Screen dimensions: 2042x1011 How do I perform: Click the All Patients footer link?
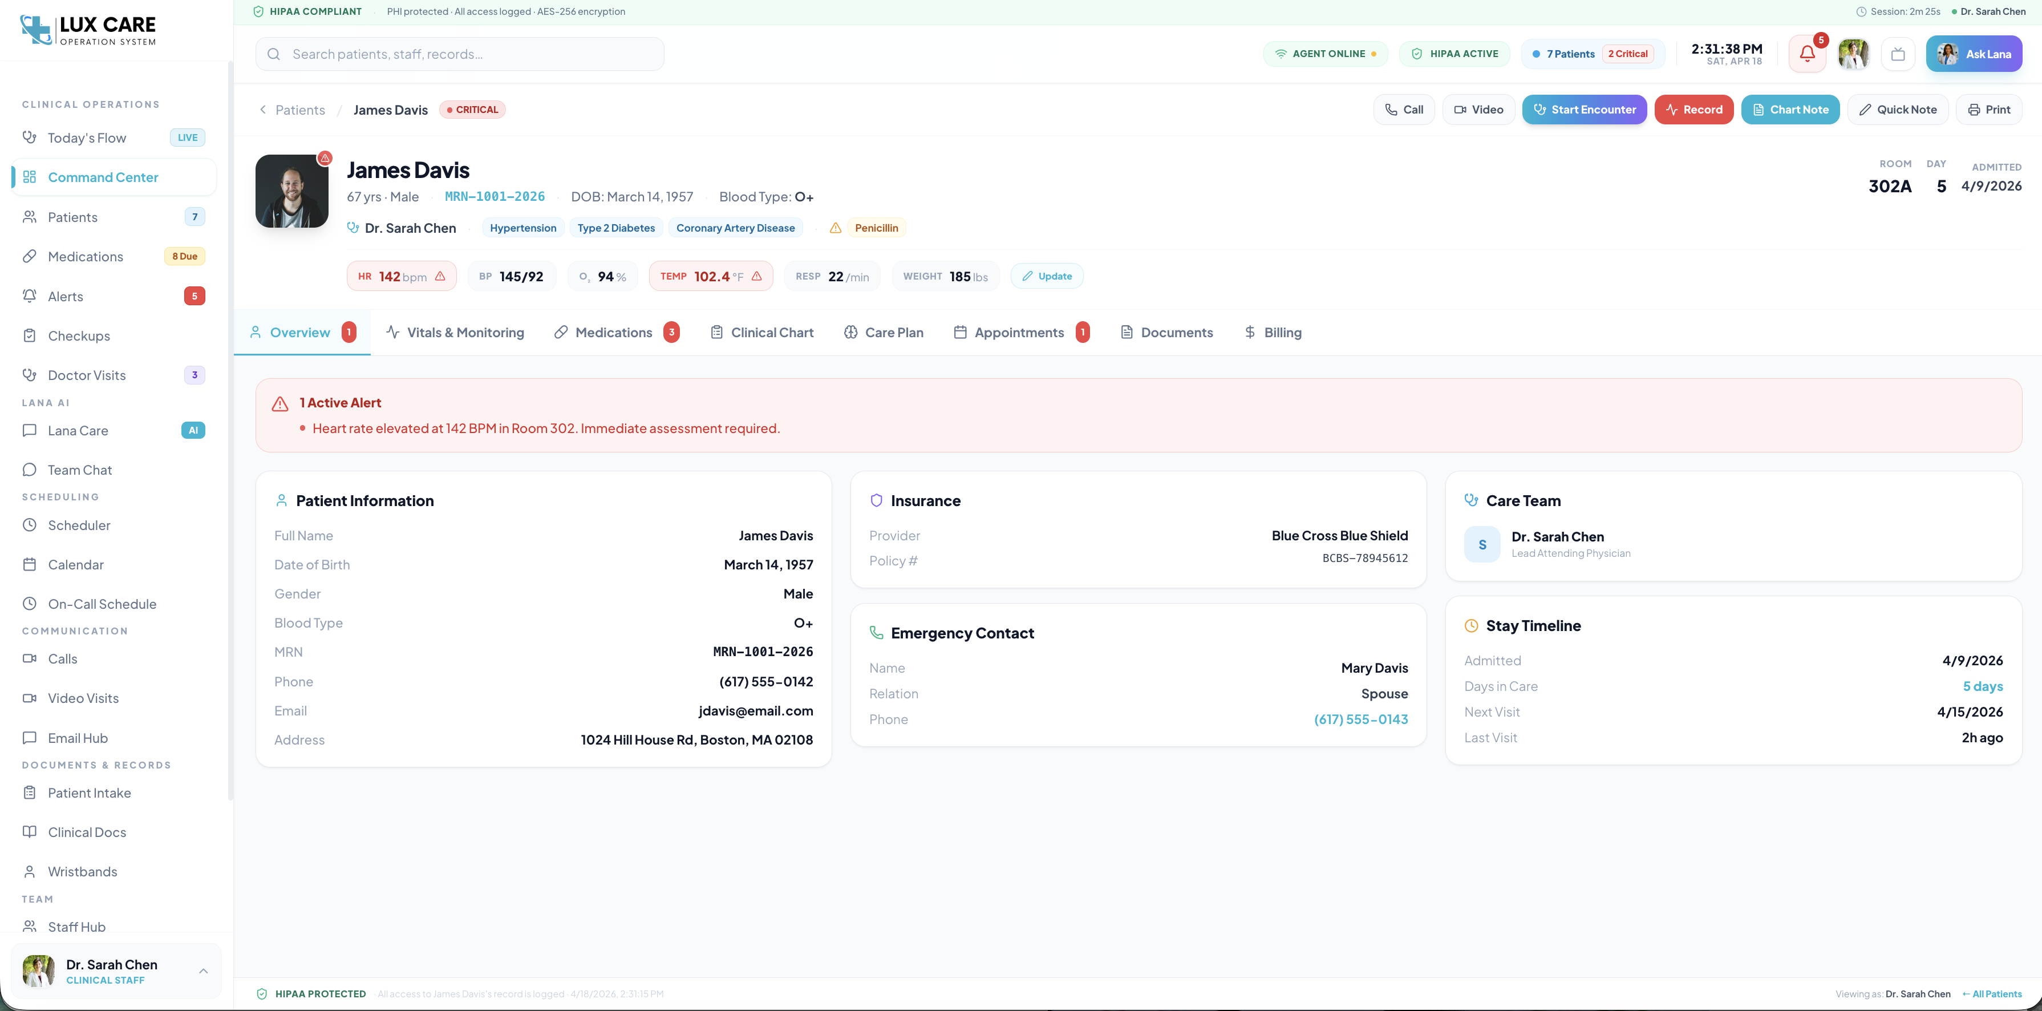coord(1991,994)
